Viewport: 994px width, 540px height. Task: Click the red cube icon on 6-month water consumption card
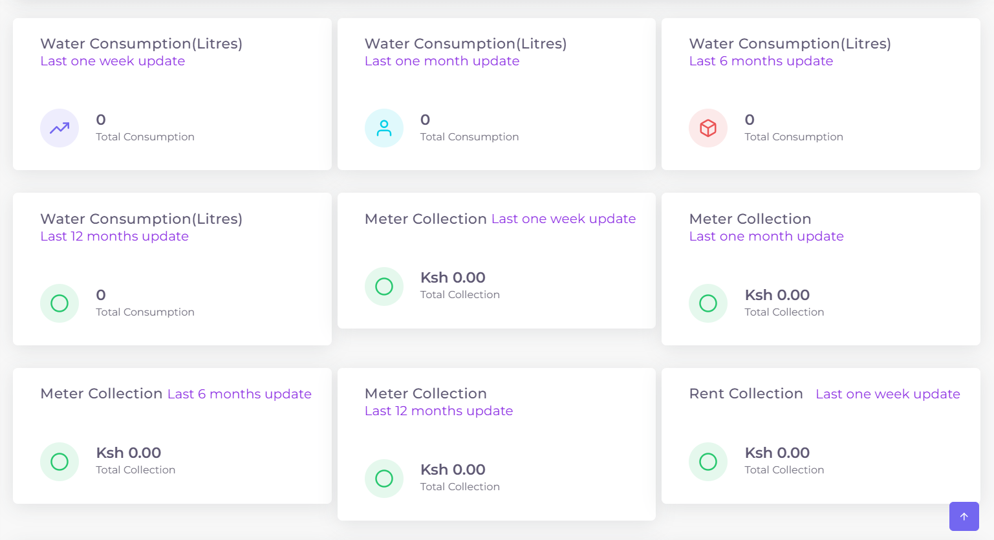(708, 128)
